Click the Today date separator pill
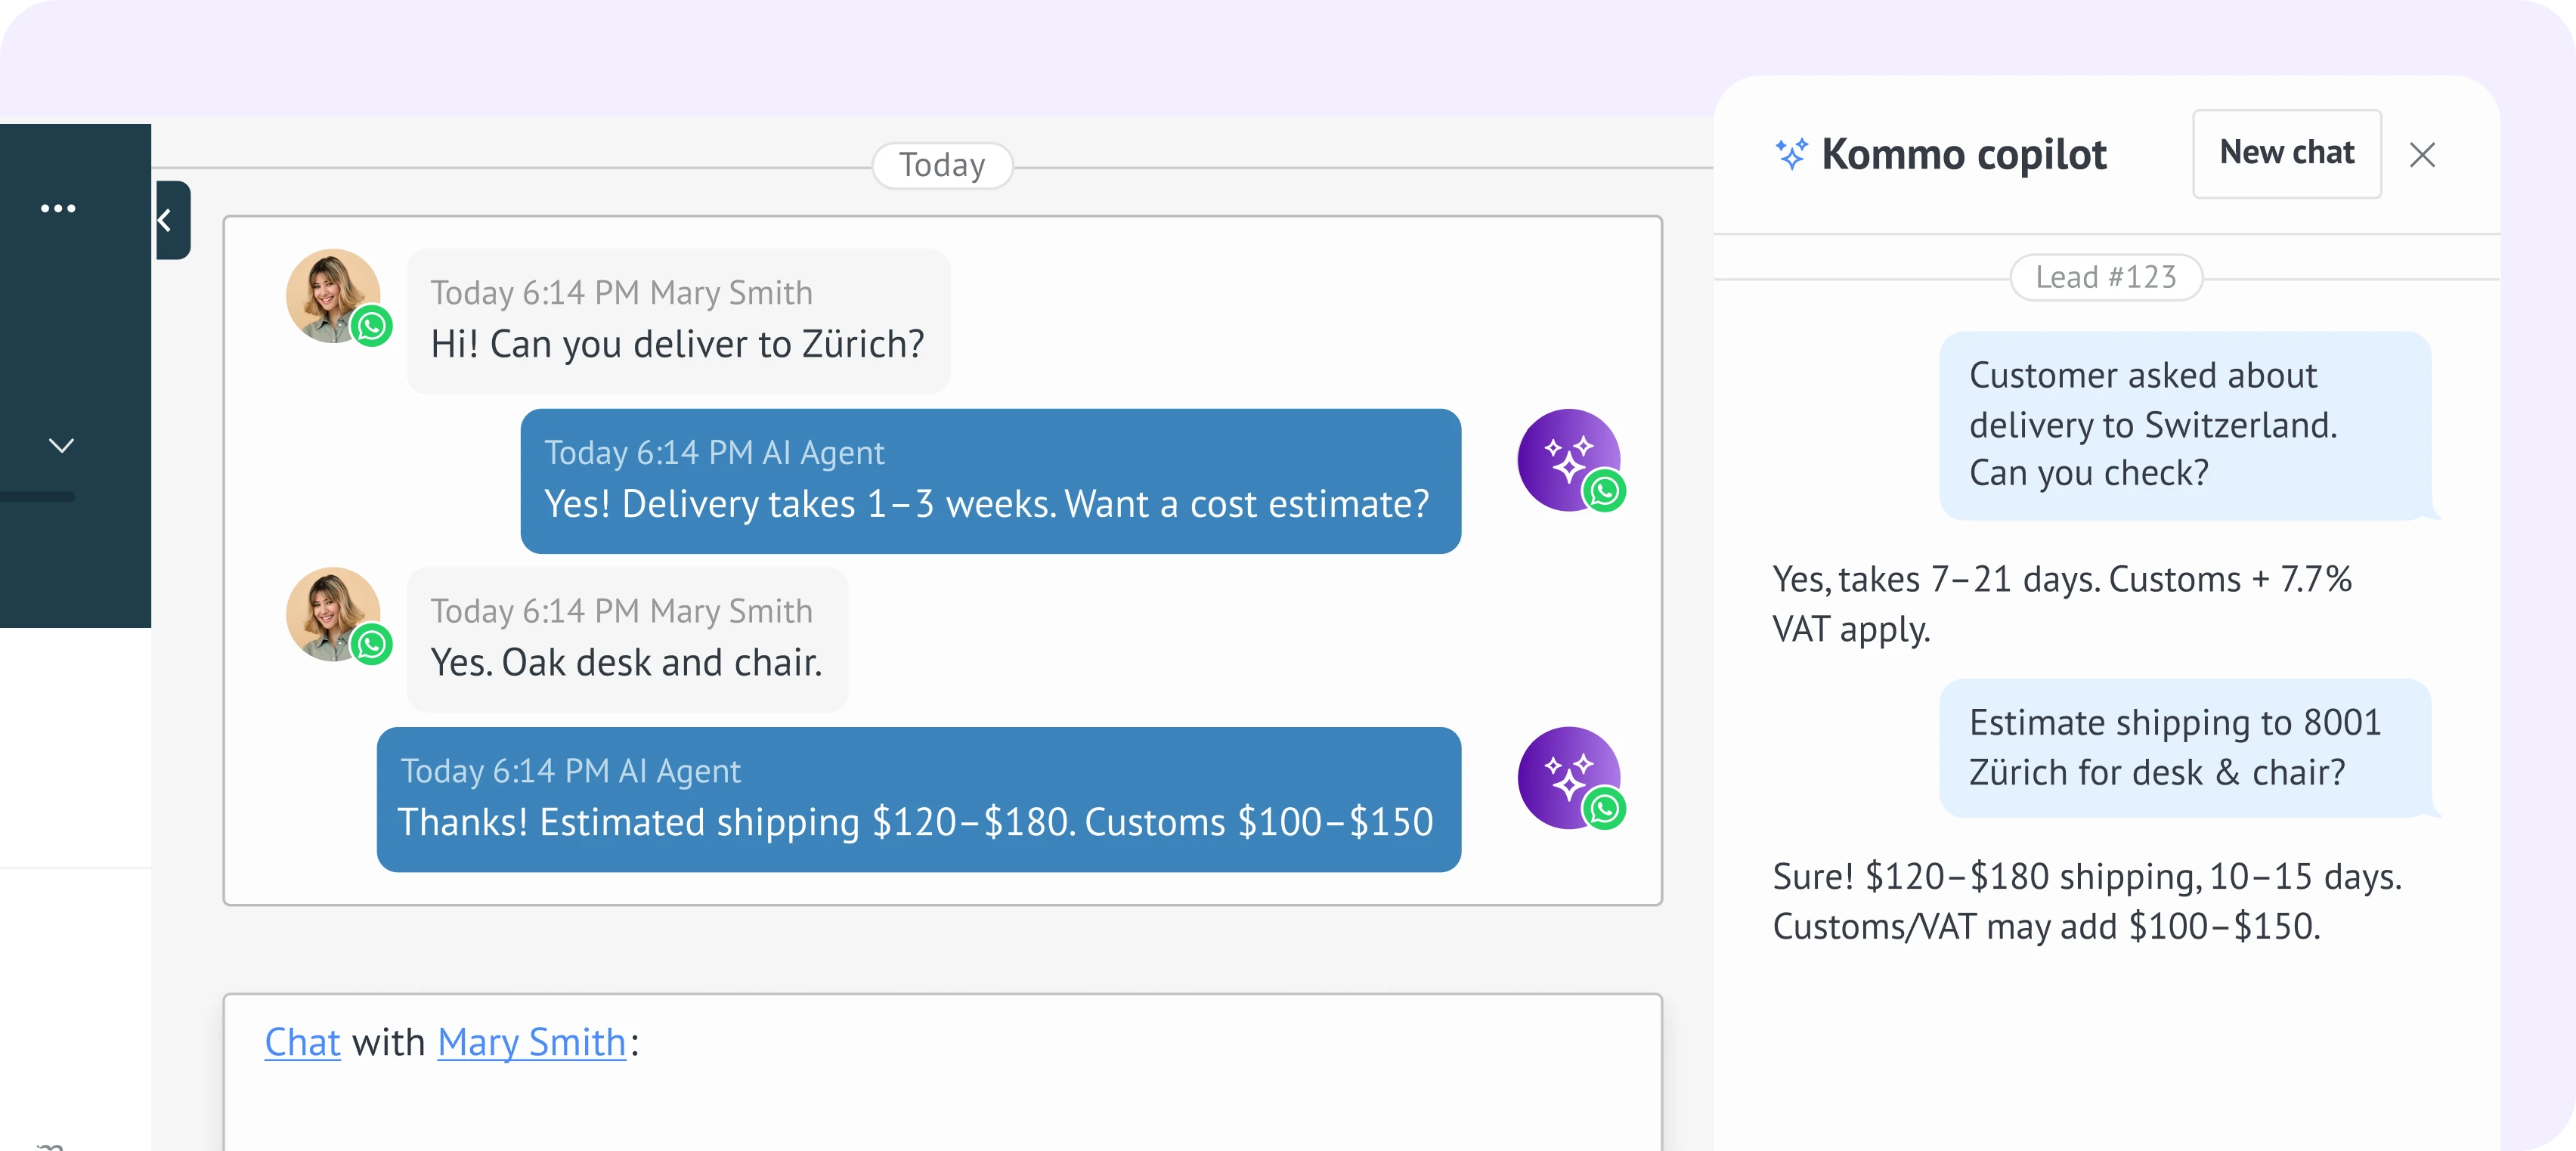The image size is (2576, 1151). (x=942, y=165)
